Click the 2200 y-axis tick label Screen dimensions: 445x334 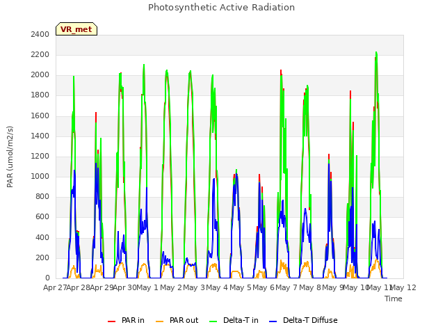pyautogui.click(x=40, y=54)
